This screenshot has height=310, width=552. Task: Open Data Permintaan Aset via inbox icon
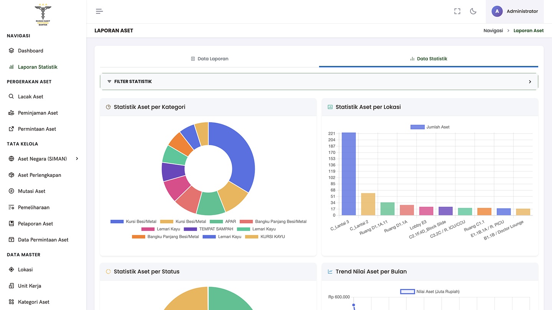tap(11, 240)
